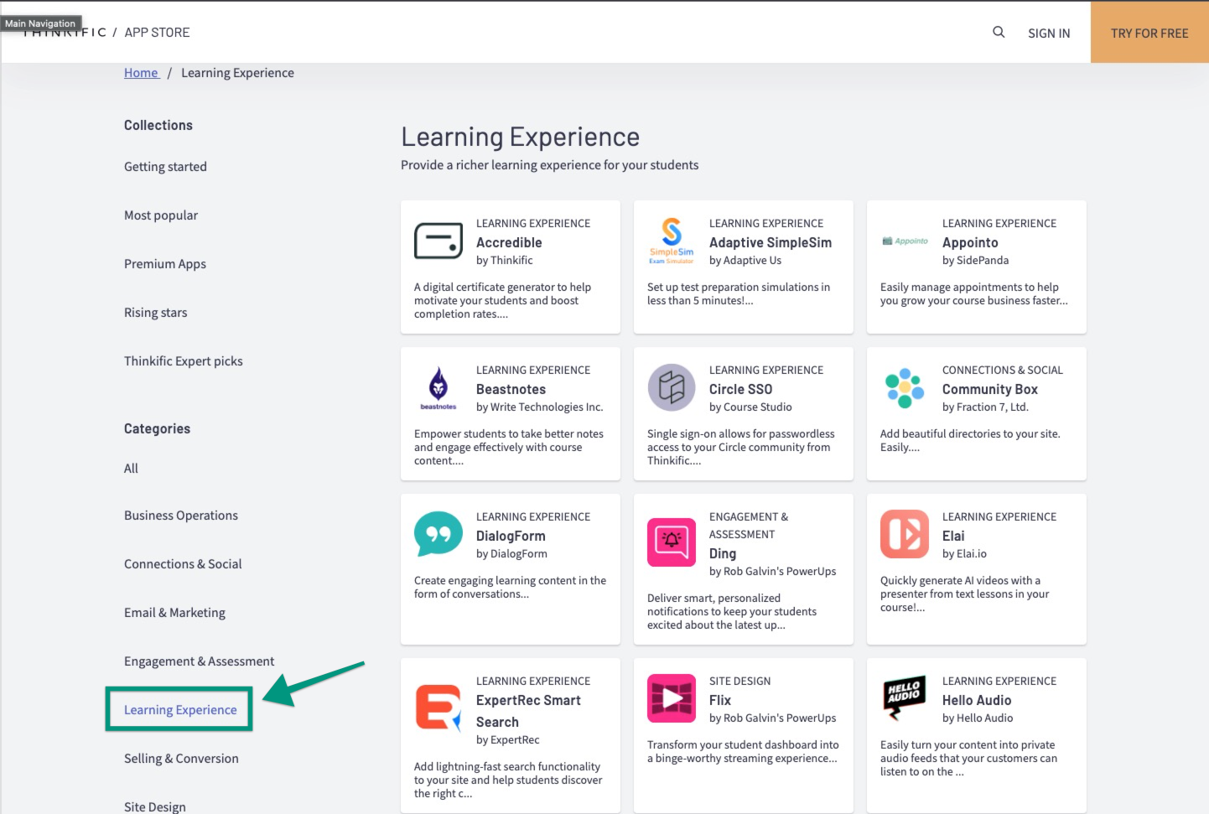
Task: Click the TRY FOR FREE button
Action: click(x=1149, y=34)
